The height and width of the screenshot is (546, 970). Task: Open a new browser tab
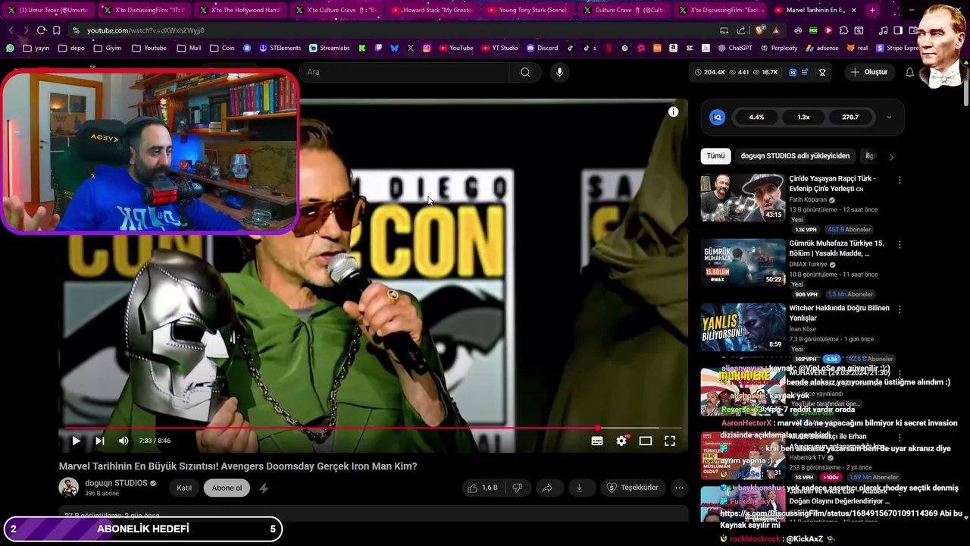click(872, 10)
